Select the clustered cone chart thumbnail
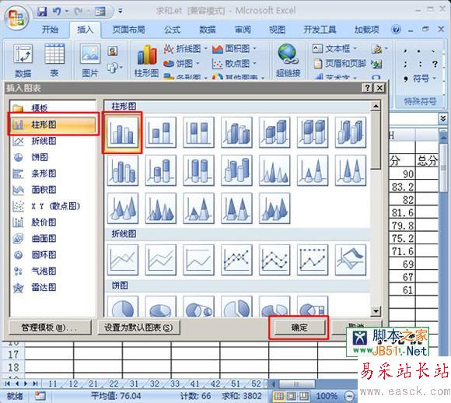 (274, 170)
